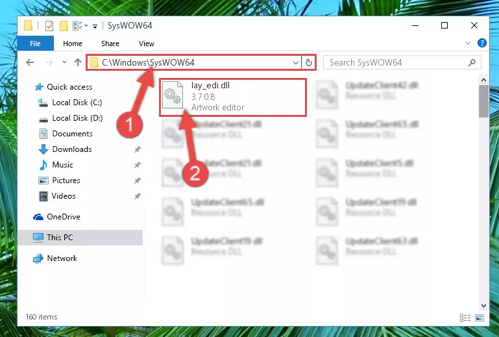Open the Music folder
Image resolution: width=499 pixels, height=337 pixels.
point(63,165)
